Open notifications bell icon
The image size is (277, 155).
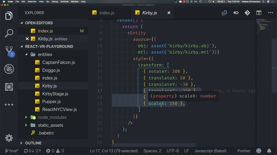[269, 151]
